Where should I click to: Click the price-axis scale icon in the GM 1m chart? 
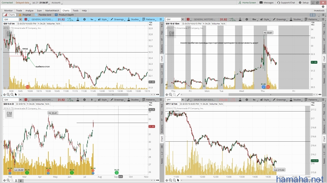[x=151, y=24]
